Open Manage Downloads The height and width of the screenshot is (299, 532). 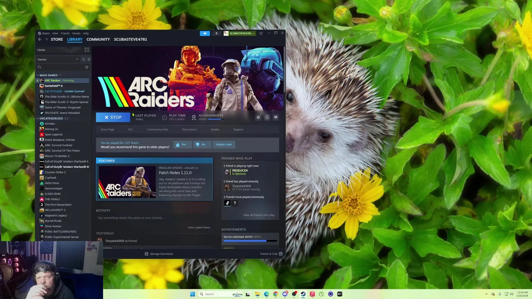[158, 254]
